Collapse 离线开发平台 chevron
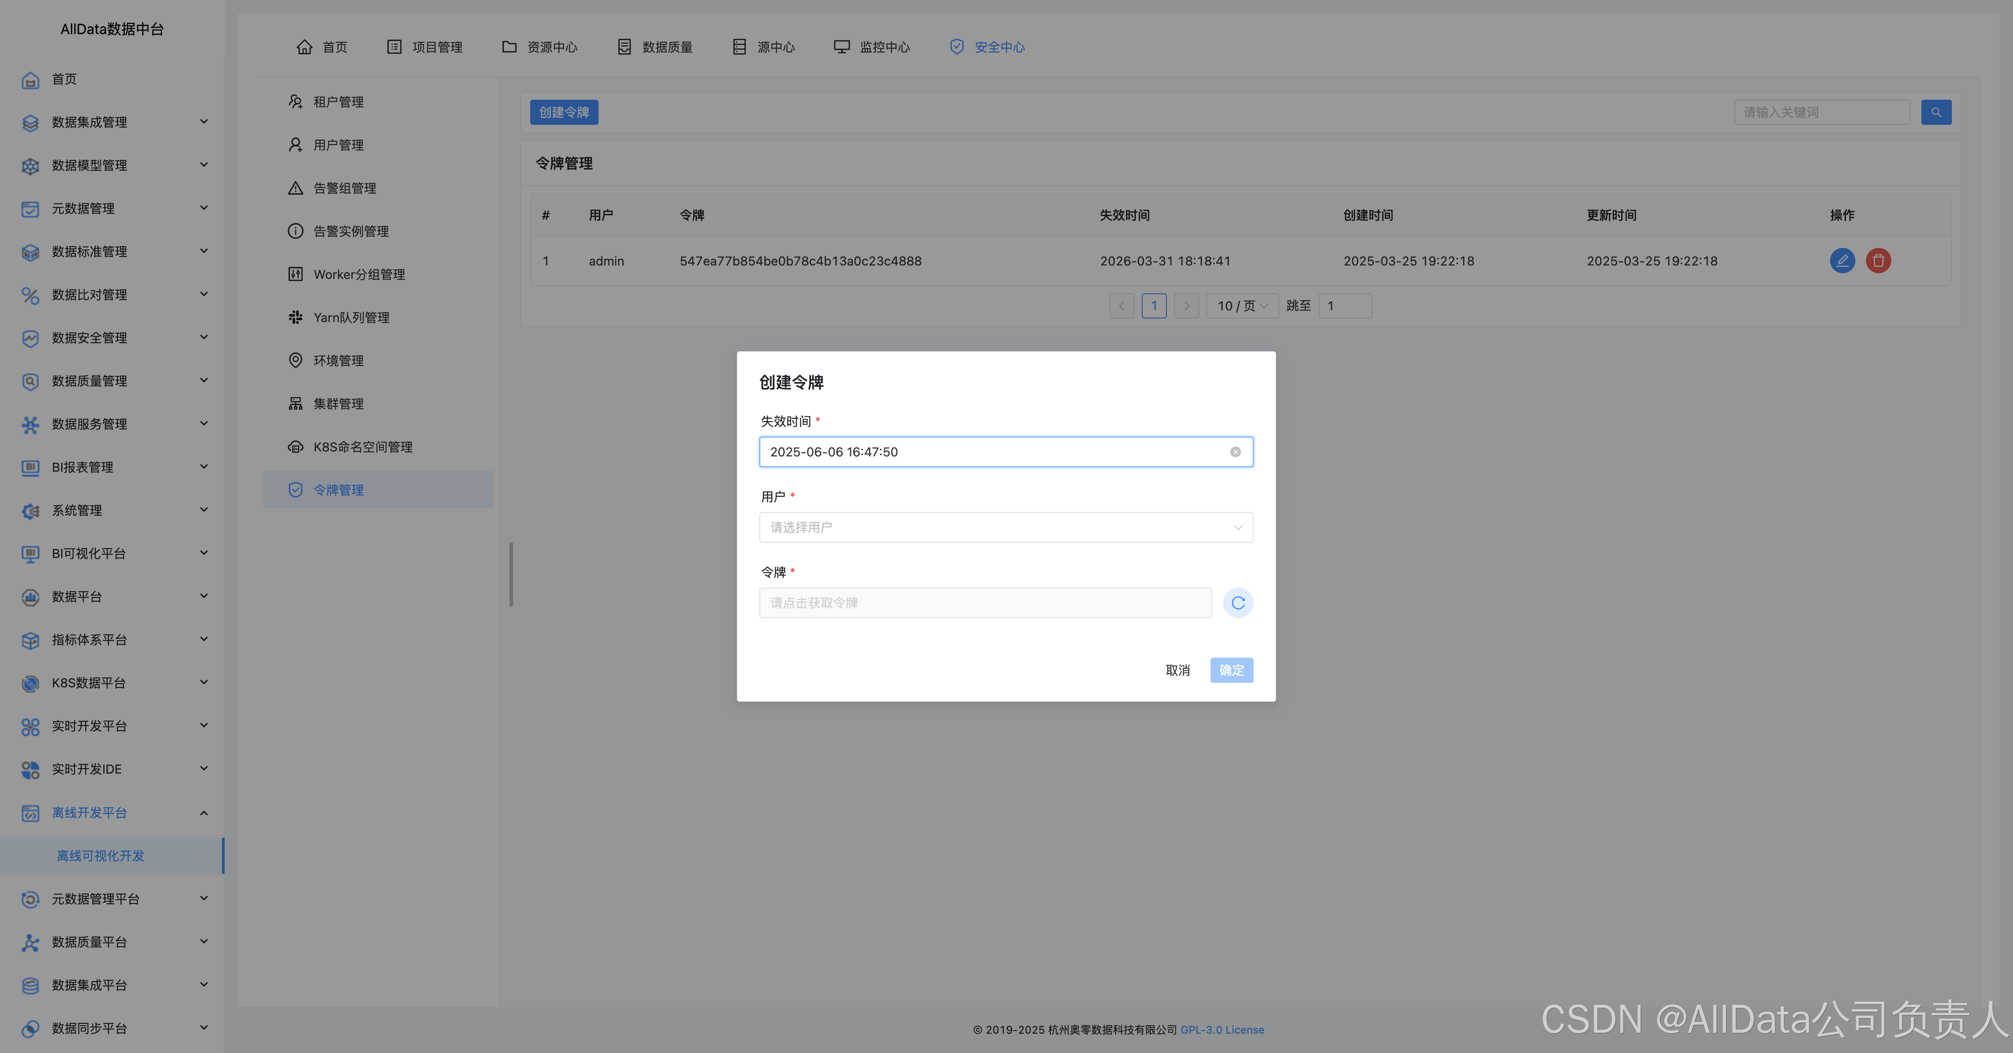This screenshot has height=1053, width=2013. point(204,813)
